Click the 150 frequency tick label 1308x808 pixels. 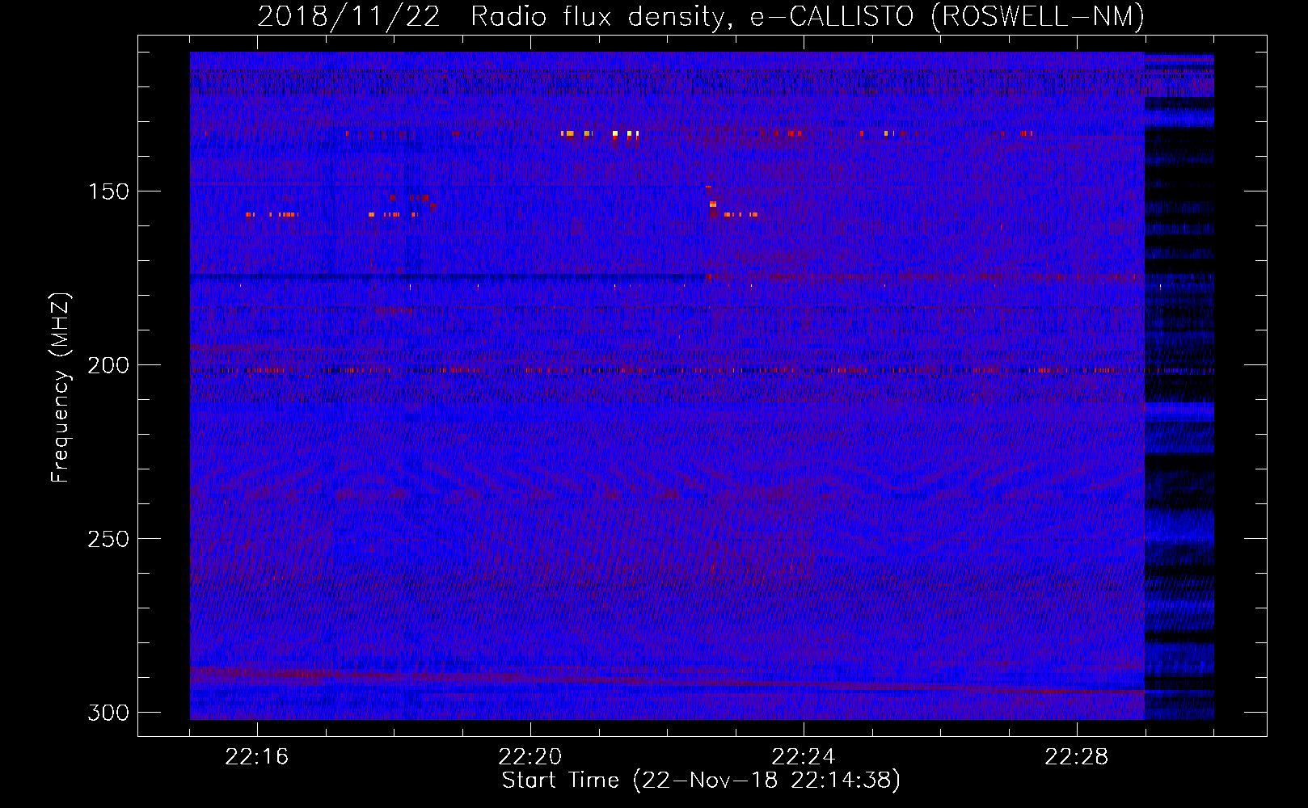click(108, 191)
